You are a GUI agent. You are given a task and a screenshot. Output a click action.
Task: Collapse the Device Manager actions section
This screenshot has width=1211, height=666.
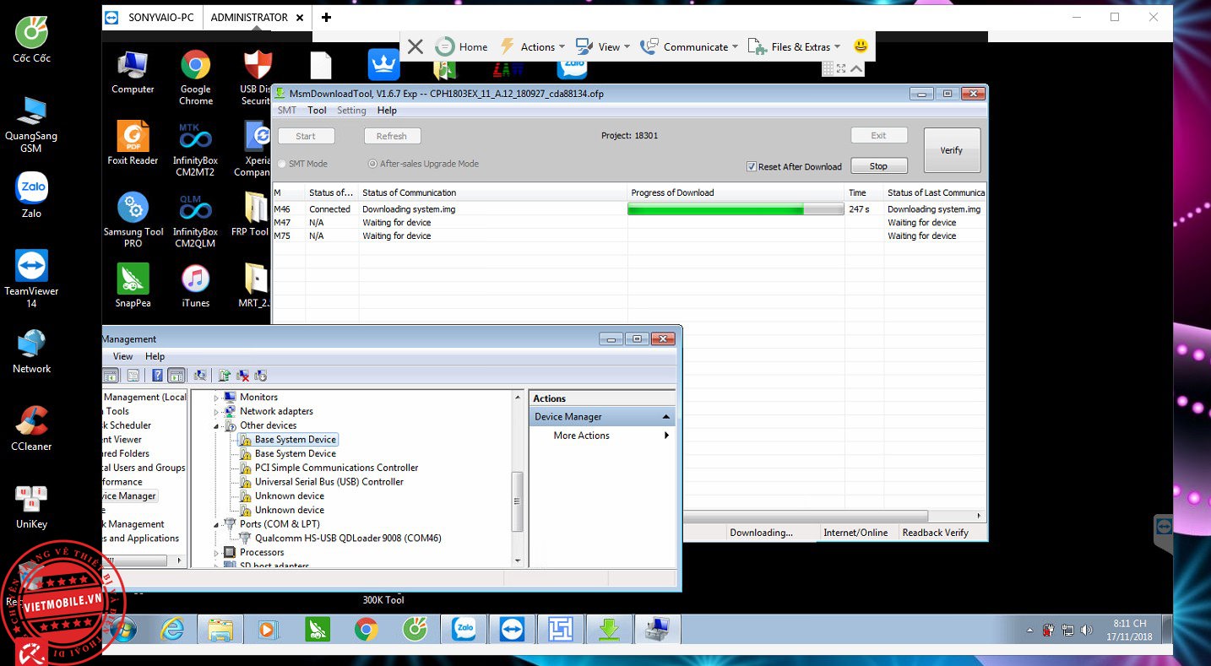[665, 417]
